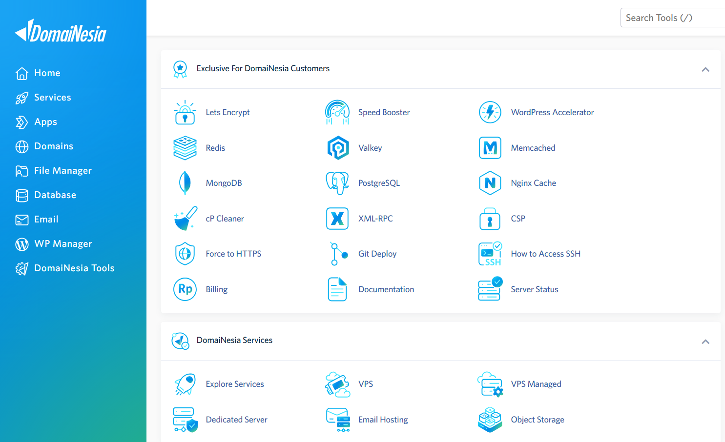The width and height of the screenshot is (725, 442).
Task: Click the Git Deploy link text
Action: pos(377,254)
